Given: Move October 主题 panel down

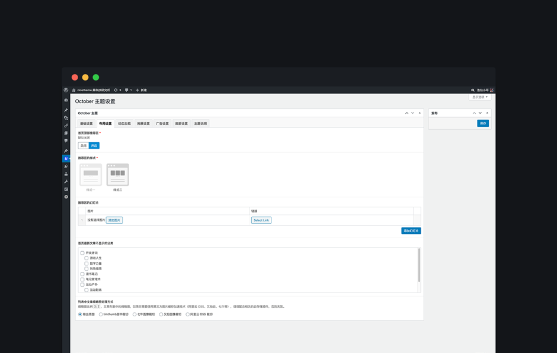Looking at the screenshot, I should [x=413, y=113].
